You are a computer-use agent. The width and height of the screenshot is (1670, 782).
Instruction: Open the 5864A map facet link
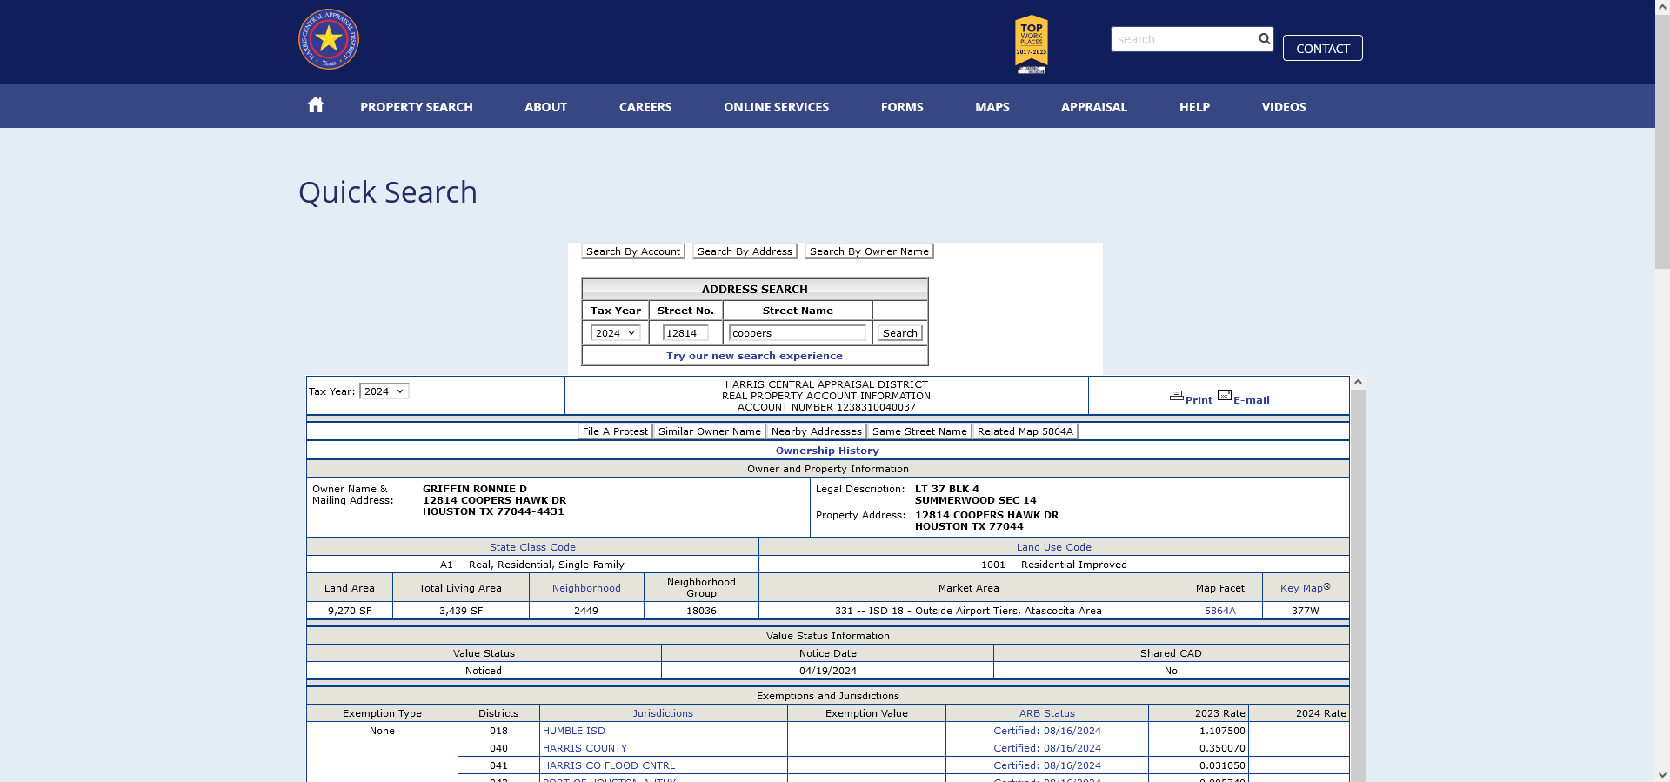tap(1220, 611)
